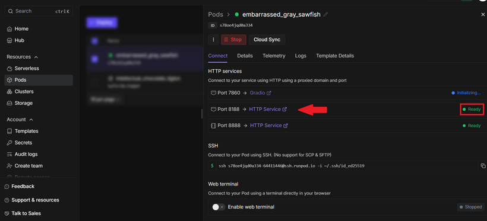
Task: Toggle the checkbox of the second pod row
Action: click(x=94, y=82)
